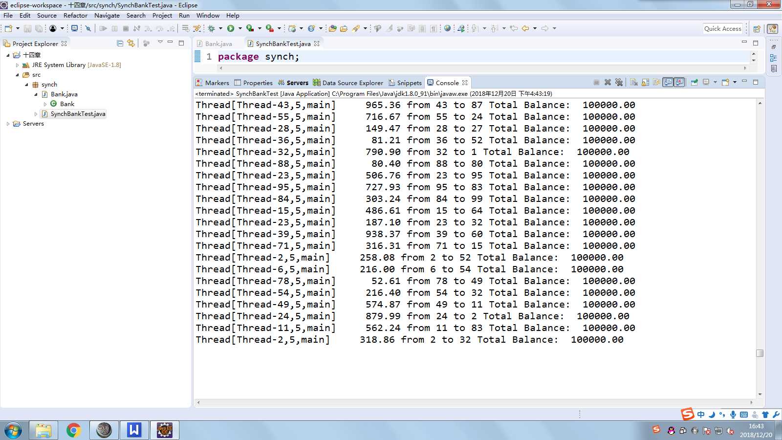Screen dimensions: 782x440
Task: Click the New file toolbar icon
Action: (8, 28)
